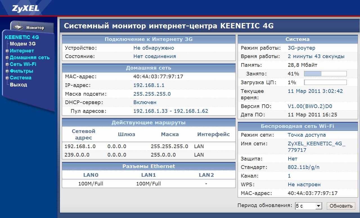Image resolution: width=360 pixels, height=218 pixels.
Task: Open the Фильтры menu section
Action: pyautogui.click(x=21, y=71)
